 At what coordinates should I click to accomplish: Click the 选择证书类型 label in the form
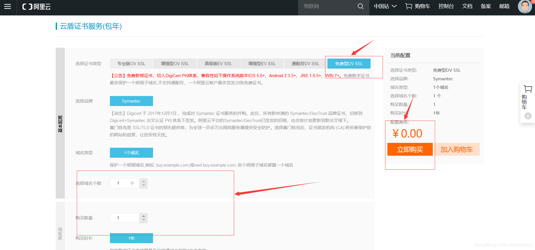tap(88, 64)
